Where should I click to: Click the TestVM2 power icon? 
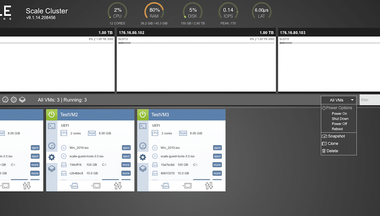point(52,115)
